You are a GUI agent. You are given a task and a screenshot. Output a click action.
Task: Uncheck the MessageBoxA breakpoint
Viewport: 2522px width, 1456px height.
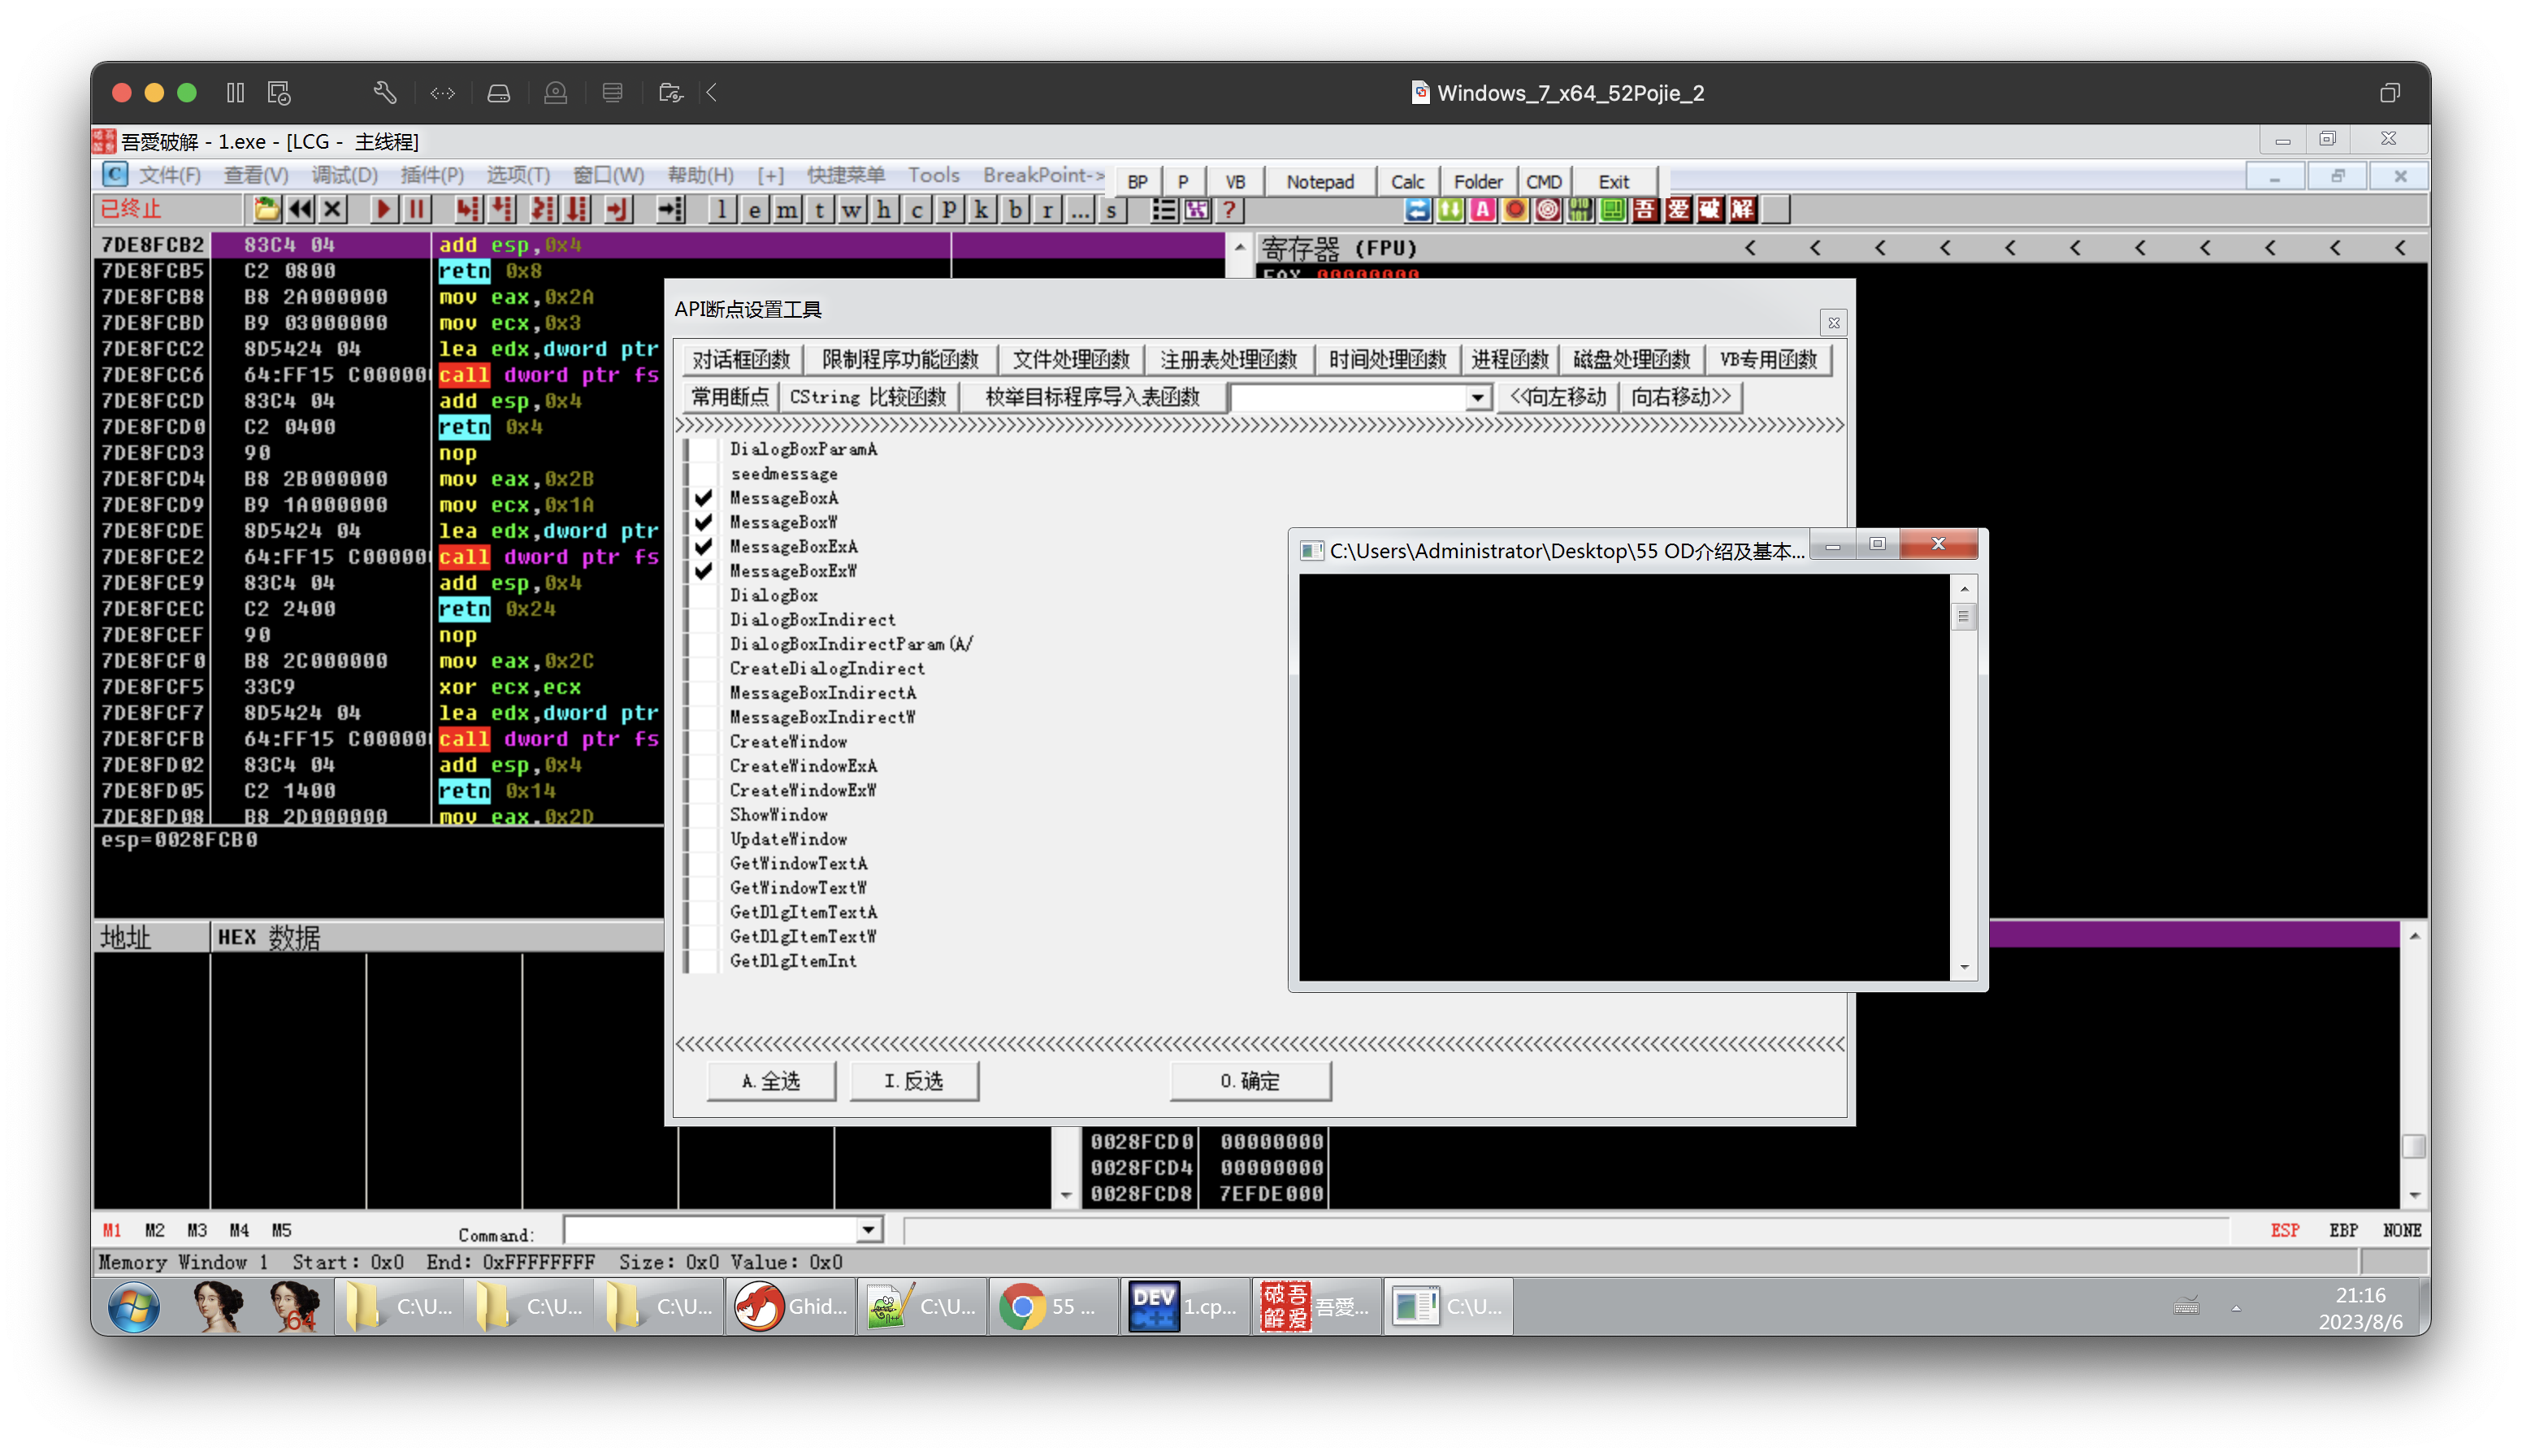pyautogui.click(x=704, y=498)
